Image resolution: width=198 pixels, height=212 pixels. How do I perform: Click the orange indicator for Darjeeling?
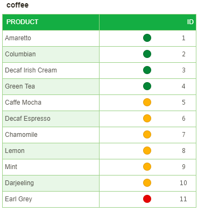click(x=147, y=183)
